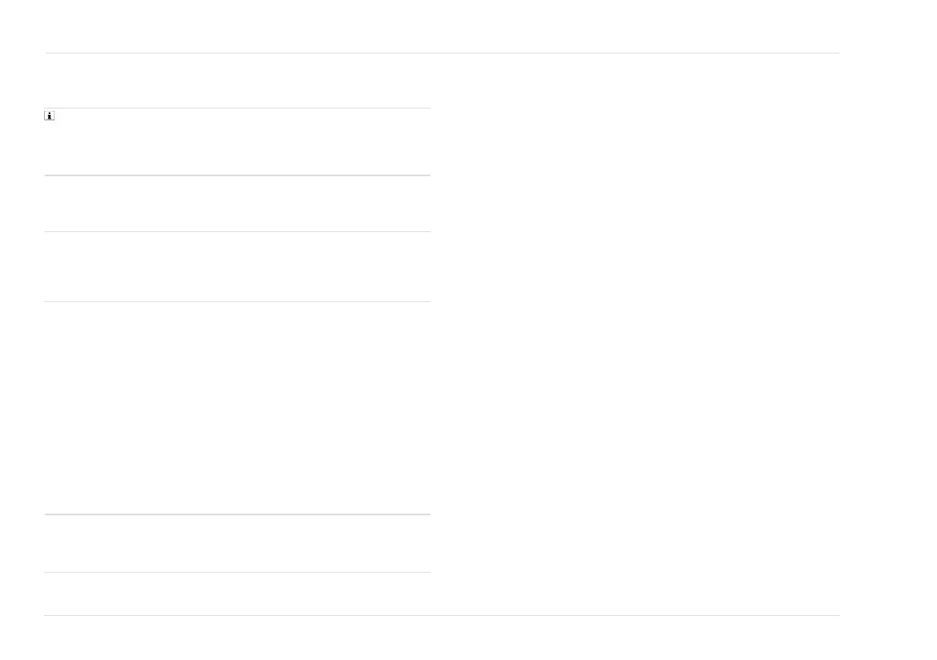
Task: Click the empty section just above footer rule
Action: tap(238, 594)
